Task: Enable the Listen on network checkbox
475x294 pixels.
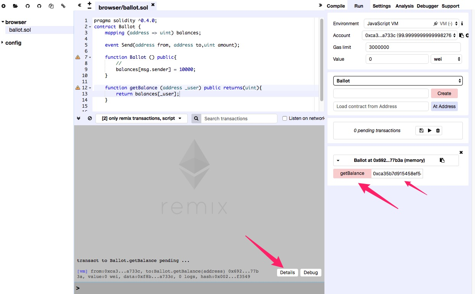Action: click(284, 118)
